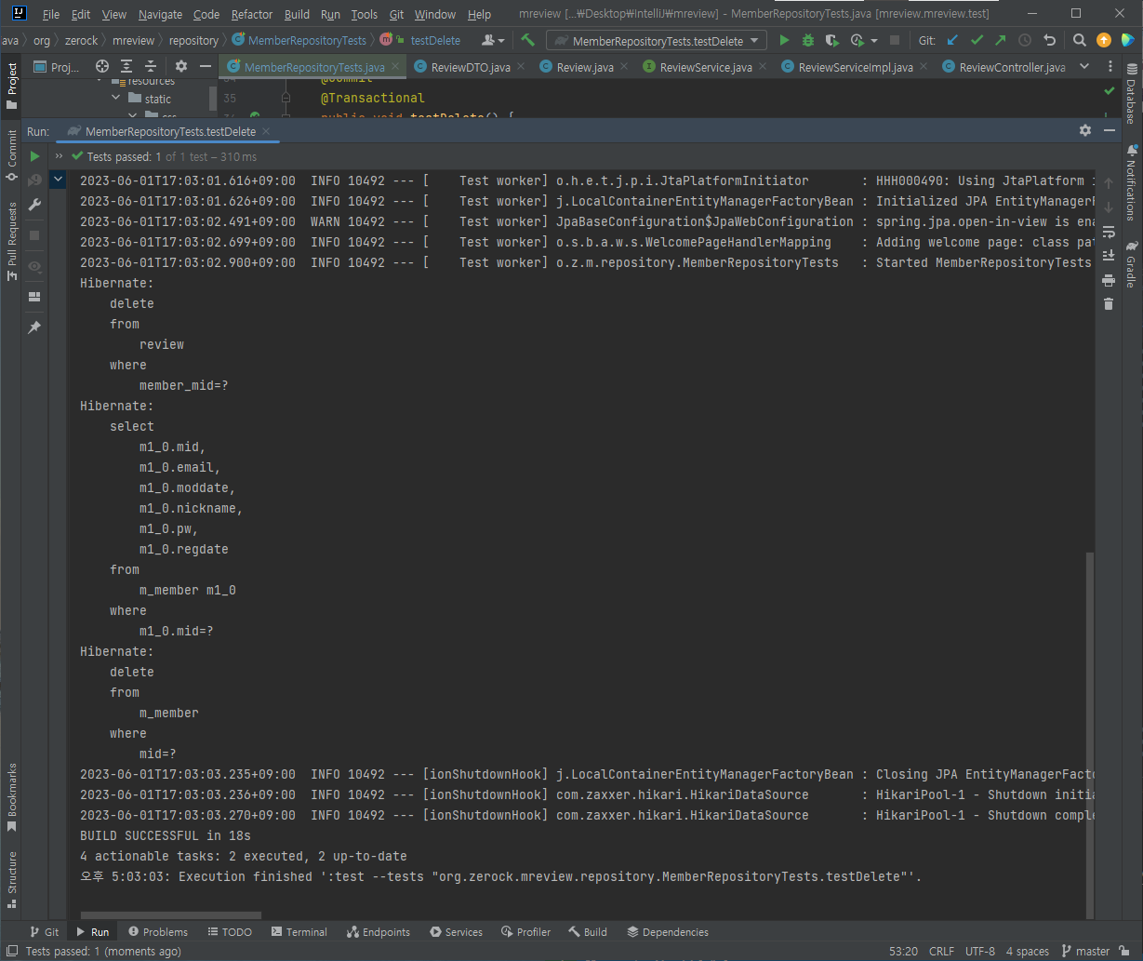The width and height of the screenshot is (1143, 961).
Task: Click the Run panel layout icon
Action: pos(34,297)
